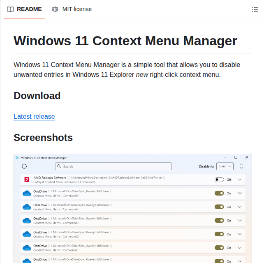Click the 'Disable for' label
Image resolution: width=264 pixels, height=263 pixels.
pos(206,166)
